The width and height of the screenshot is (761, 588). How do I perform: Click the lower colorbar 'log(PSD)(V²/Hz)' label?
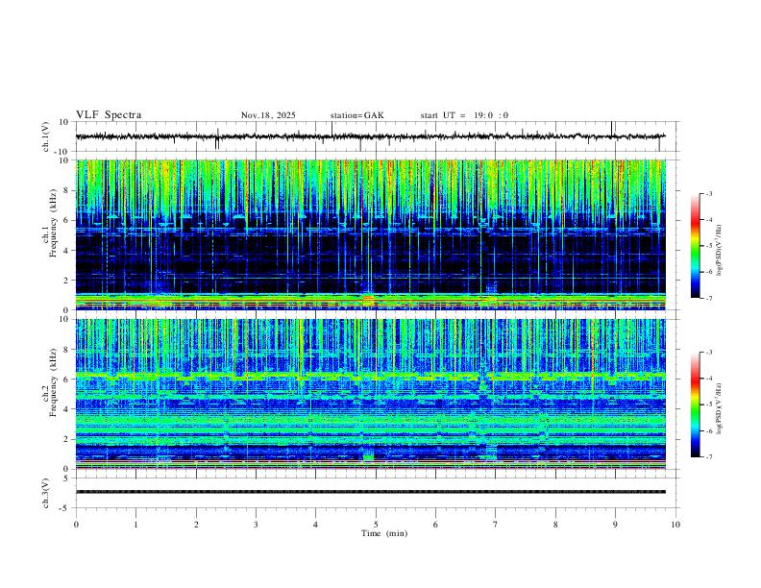(x=720, y=408)
